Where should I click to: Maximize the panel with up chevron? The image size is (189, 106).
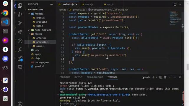[175, 77]
